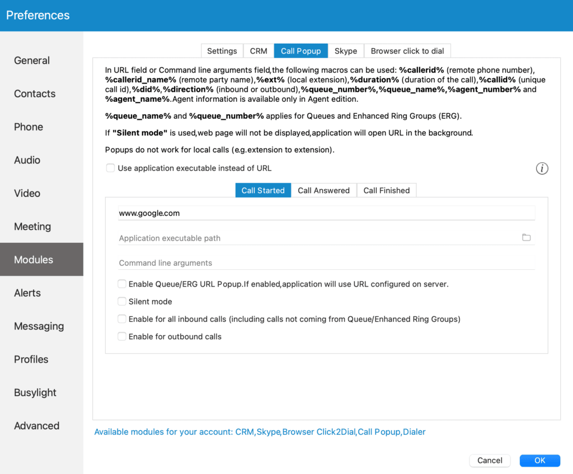
Task: Switch to the Call Answered tab
Action: coord(323,190)
